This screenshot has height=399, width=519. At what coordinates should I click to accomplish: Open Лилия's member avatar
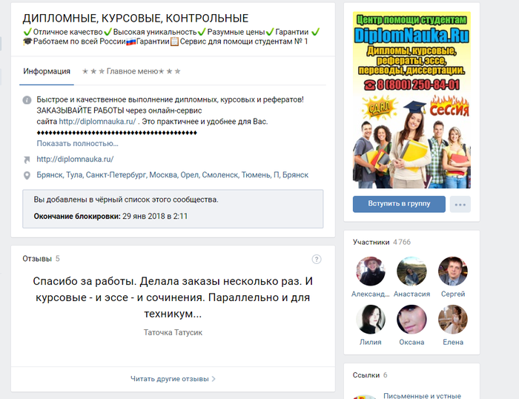(x=371, y=320)
